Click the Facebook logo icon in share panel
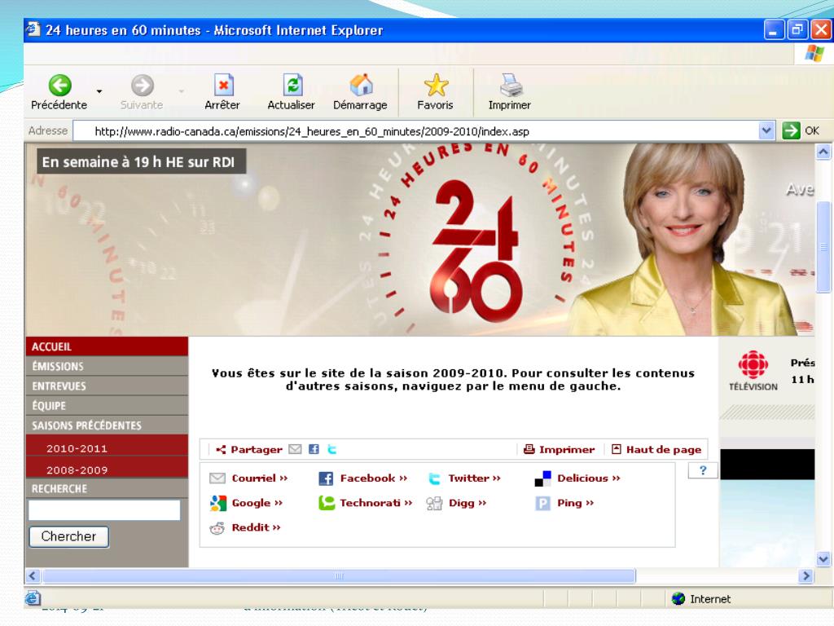 [x=326, y=478]
